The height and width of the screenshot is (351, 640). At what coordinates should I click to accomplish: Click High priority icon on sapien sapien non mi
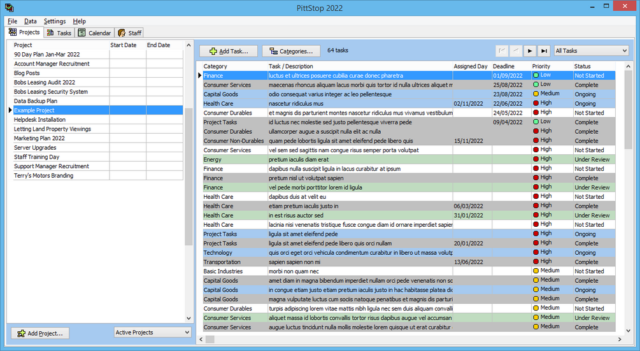(536, 262)
